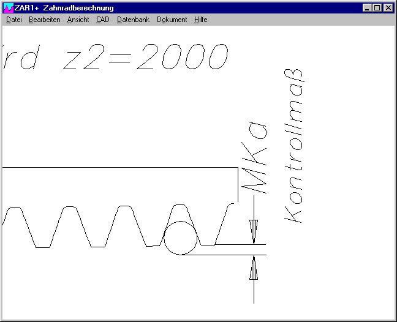The height and width of the screenshot is (322, 397).
Task: Open the Bearbeiten menu
Action: (45, 20)
